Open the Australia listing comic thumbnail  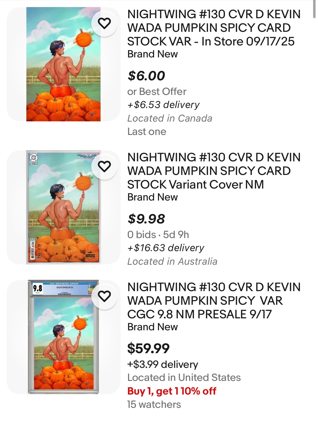(63, 207)
